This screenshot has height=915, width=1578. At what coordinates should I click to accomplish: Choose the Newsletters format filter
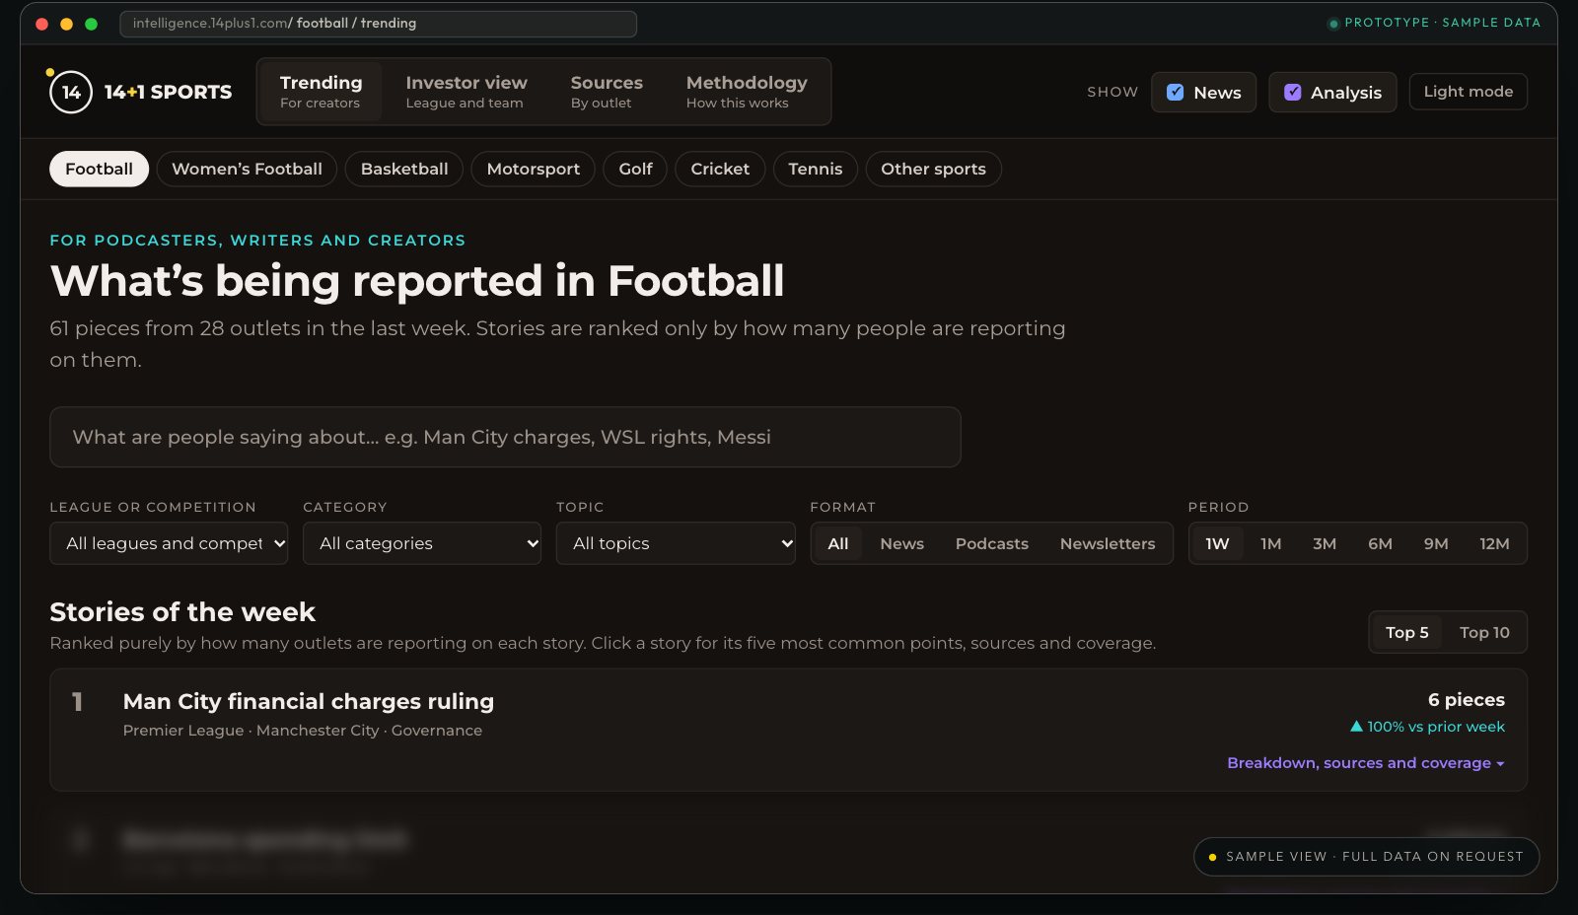pos(1108,543)
